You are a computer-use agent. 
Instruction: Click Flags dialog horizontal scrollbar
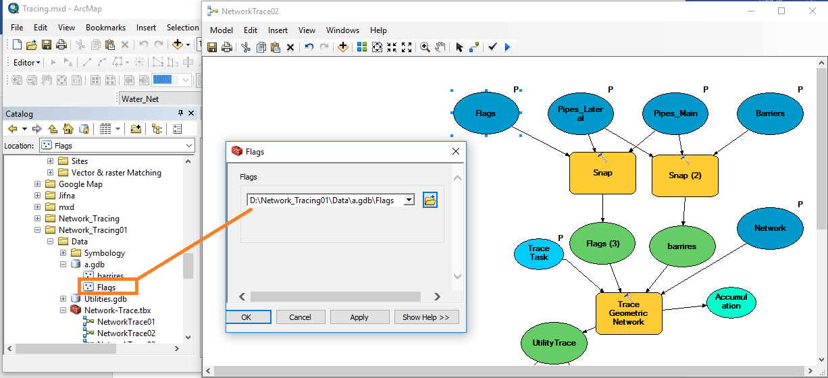coord(335,296)
